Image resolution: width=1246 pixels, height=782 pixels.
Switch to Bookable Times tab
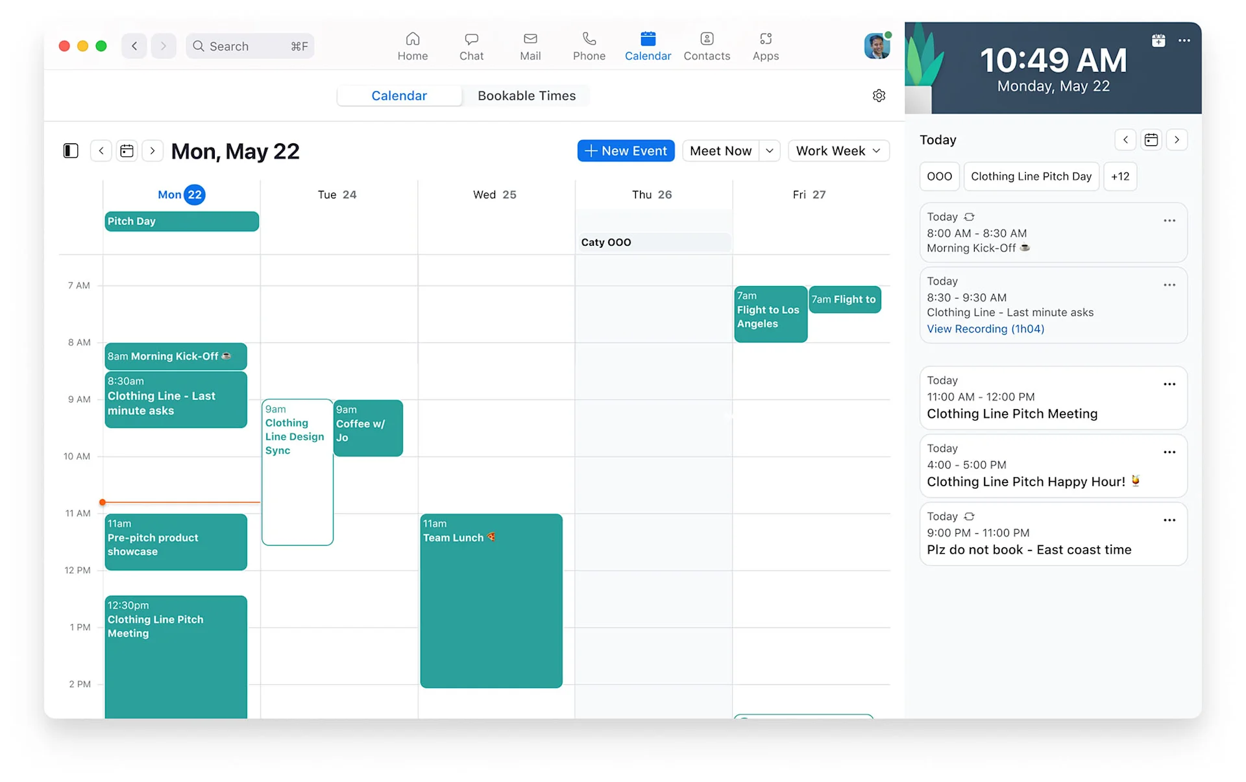click(526, 95)
